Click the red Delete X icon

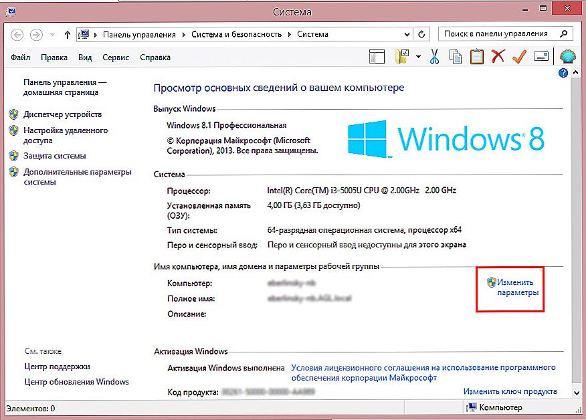point(498,56)
